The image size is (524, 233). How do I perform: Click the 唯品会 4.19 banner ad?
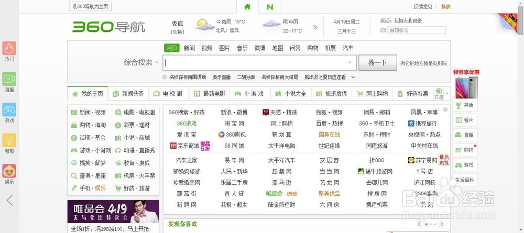pyautogui.click(x=113, y=212)
